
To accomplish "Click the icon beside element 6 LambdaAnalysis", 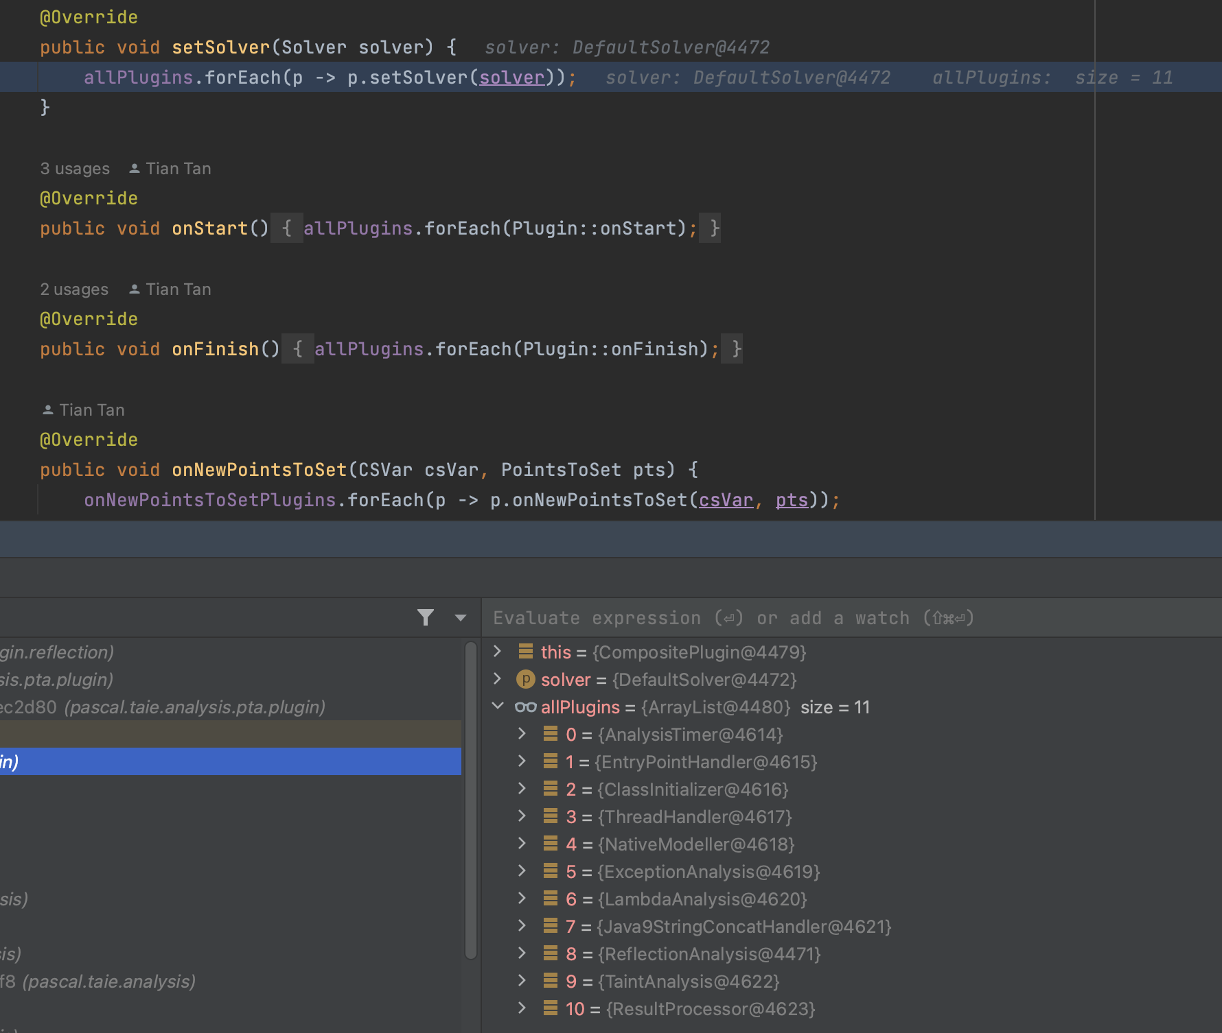I will [x=551, y=899].
